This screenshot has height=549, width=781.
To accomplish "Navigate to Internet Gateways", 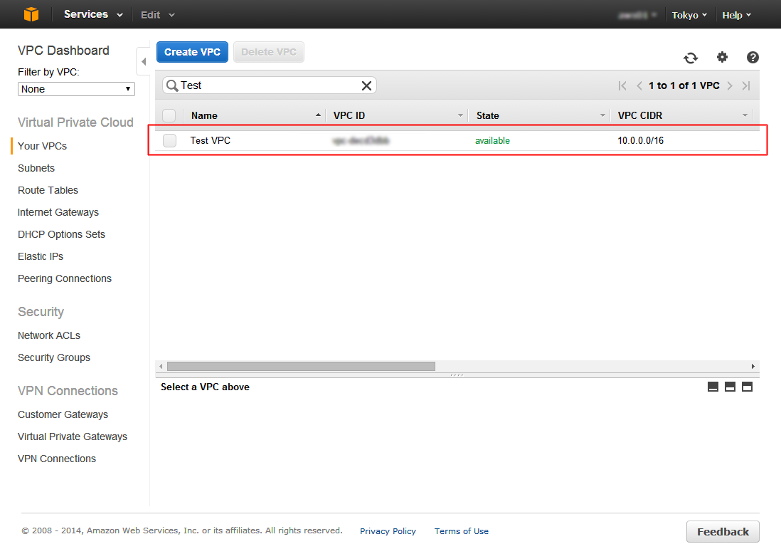I will 58,212.
